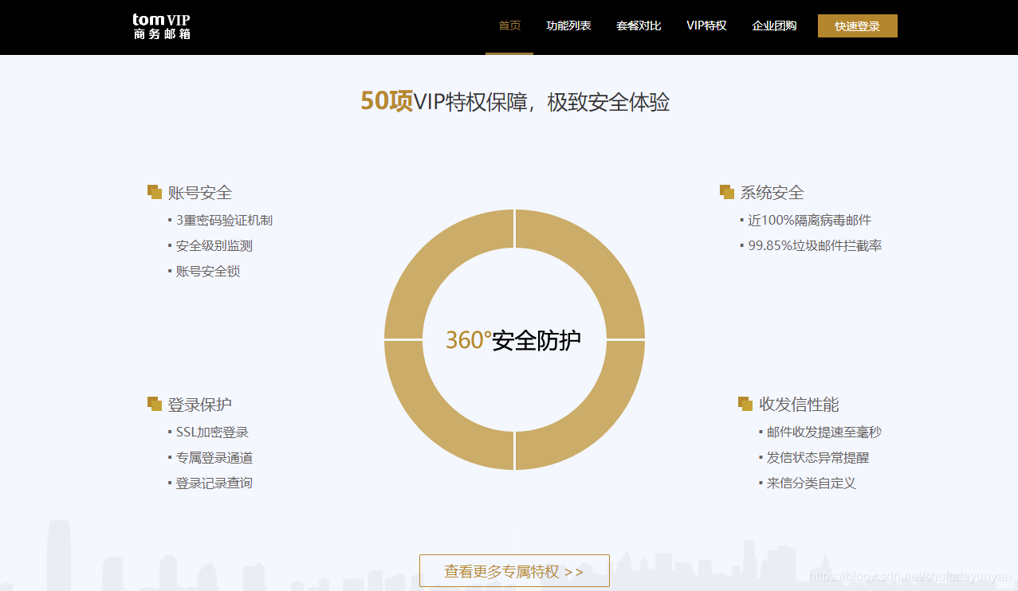Click the icon beside 系统安全
This screenshot has height=591, width=1018.
(727, 192)
